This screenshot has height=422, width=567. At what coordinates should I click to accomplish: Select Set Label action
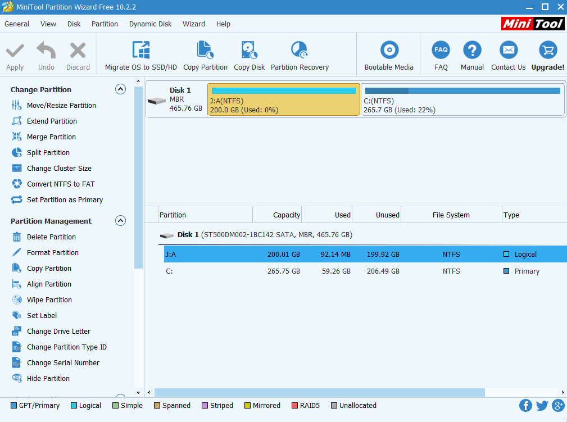click(34, 315)
